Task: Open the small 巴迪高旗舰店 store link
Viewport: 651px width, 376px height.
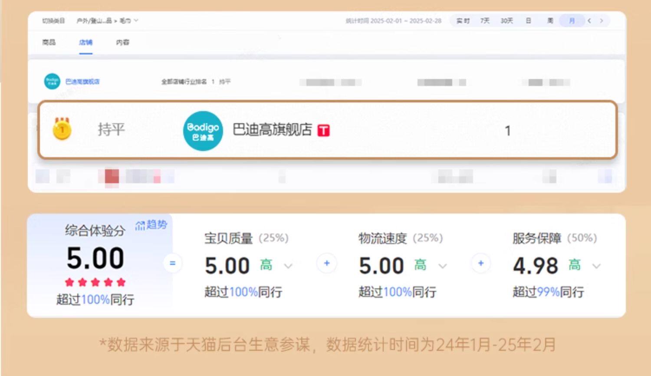Action: [x=82, y=82]
